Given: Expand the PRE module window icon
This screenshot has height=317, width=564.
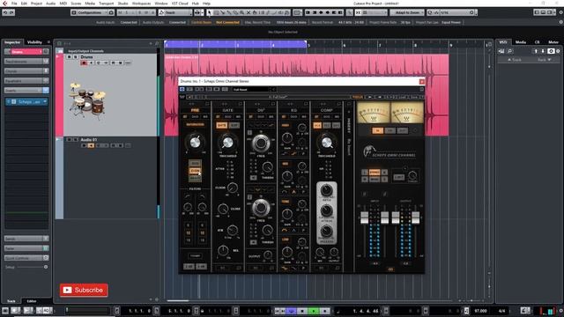Looking at the screenshot, I should click(207, 104).
